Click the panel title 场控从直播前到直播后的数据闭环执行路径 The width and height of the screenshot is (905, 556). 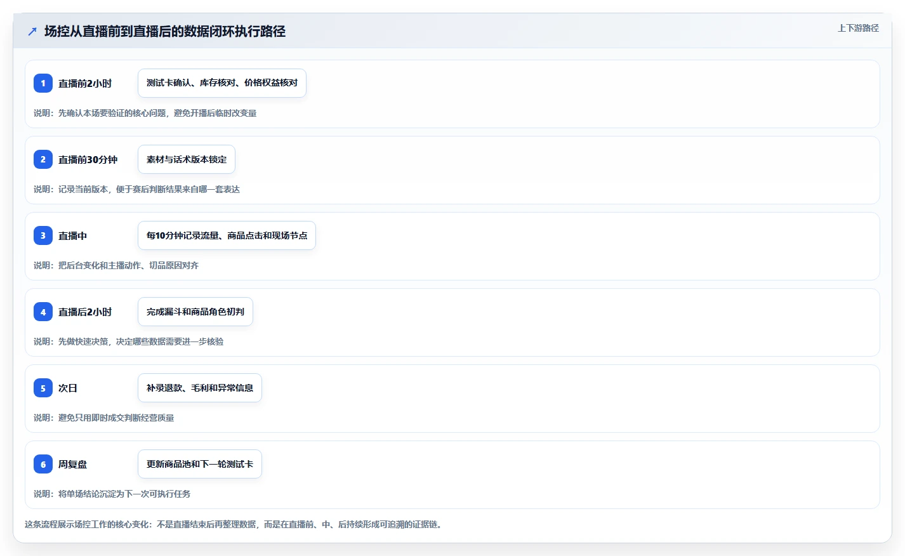pyautogui.click(x=165, y=31)
